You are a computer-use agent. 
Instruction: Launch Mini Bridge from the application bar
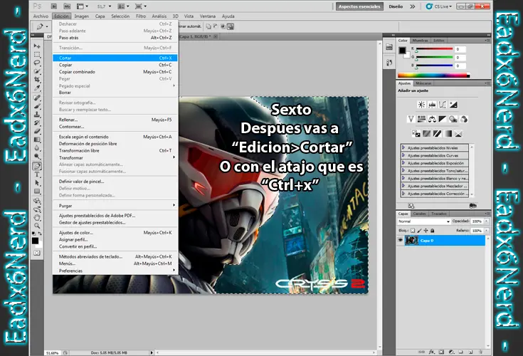pos(67,6)
